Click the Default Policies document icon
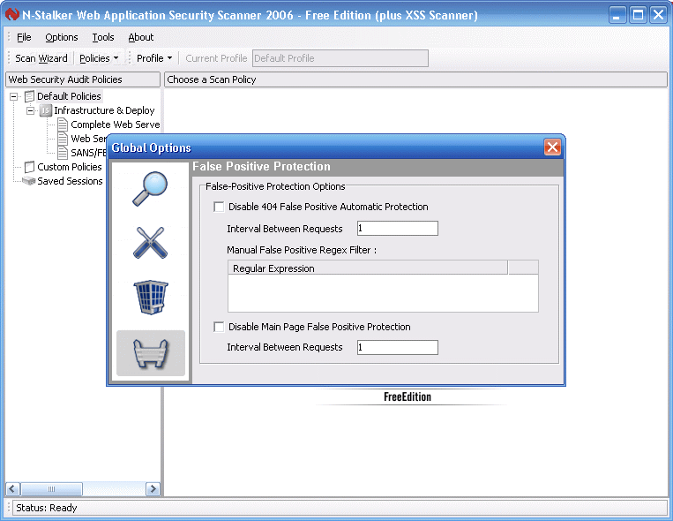The width and height of the screenshot is (673, 521). coord(30,96)
